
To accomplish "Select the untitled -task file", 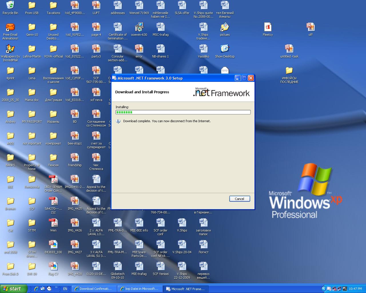I will pos(289,51).
